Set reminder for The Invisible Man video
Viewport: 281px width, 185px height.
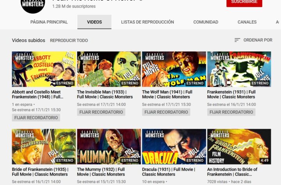(101, 112)
